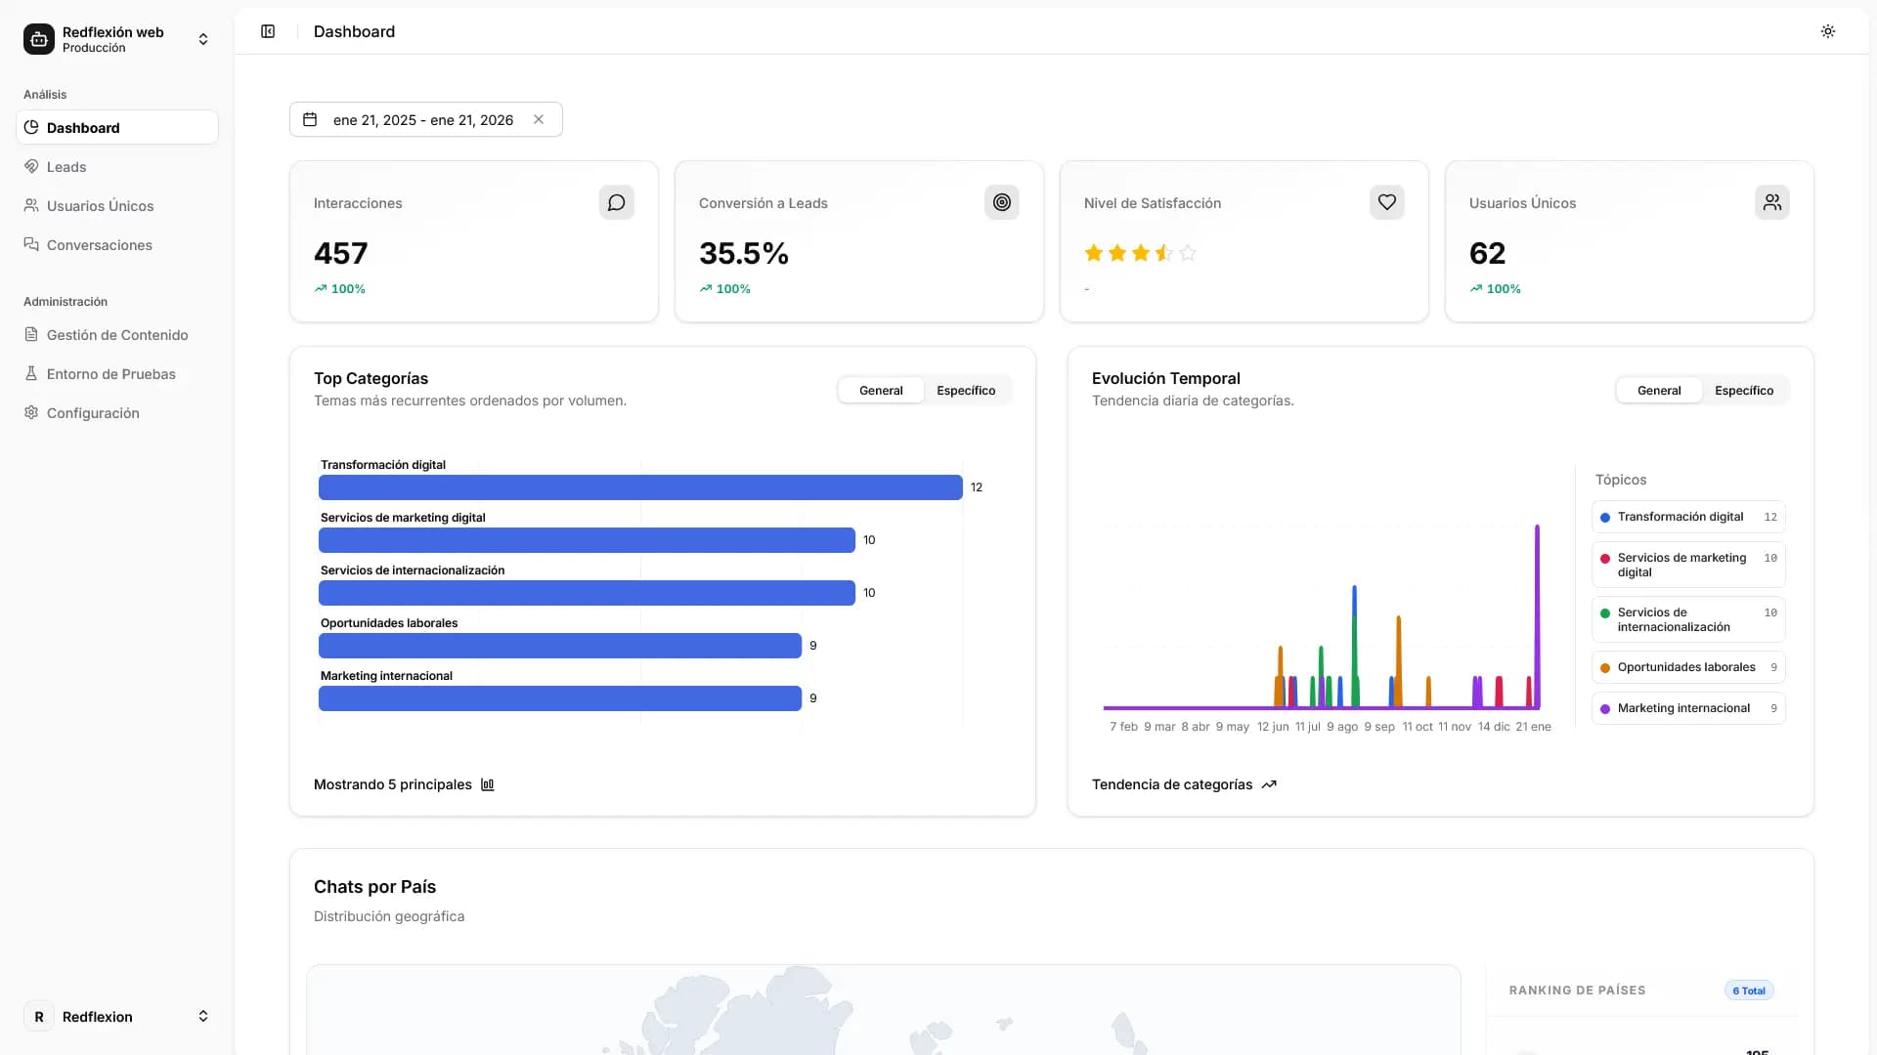Click the target icon on Conversión a Leads
Screen dimensions: 1877x1055
click(1001, 202)
